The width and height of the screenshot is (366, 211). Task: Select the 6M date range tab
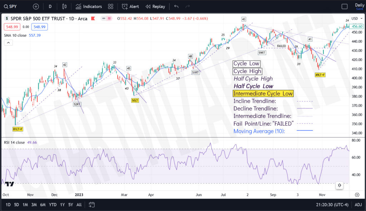click(43, 205)
